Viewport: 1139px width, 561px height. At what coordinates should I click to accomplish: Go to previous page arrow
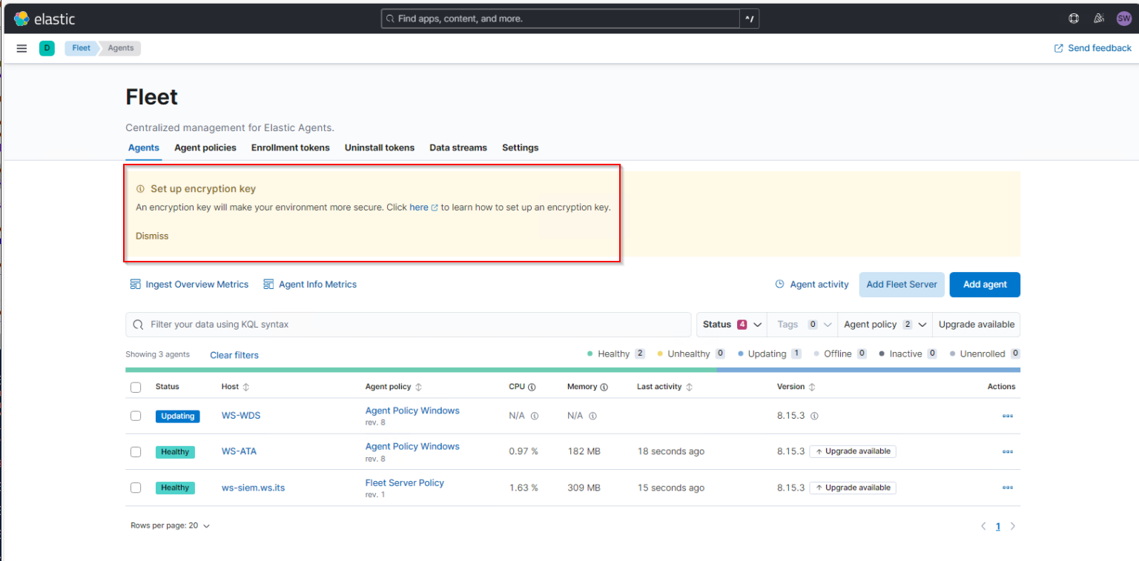pos(983,527)
